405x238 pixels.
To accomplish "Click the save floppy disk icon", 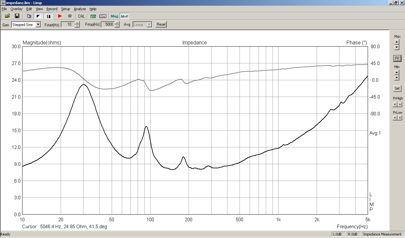I will (17, 16).
